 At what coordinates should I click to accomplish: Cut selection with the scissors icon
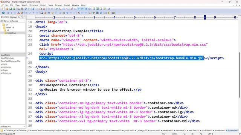tap(34, 9)
